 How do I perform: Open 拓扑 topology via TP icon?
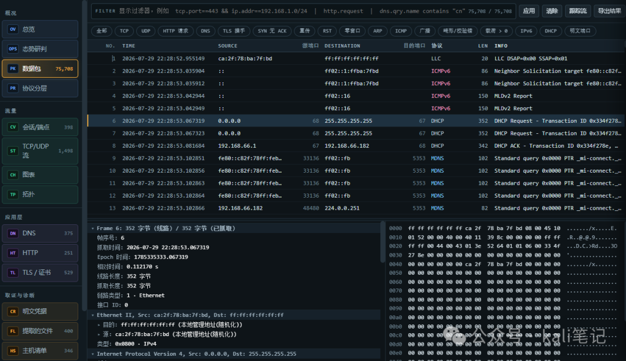[13, 194]
